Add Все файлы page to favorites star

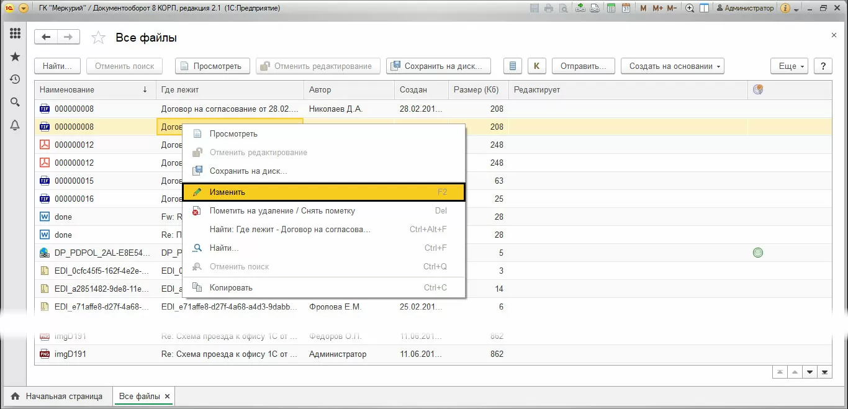pos(98,38)
